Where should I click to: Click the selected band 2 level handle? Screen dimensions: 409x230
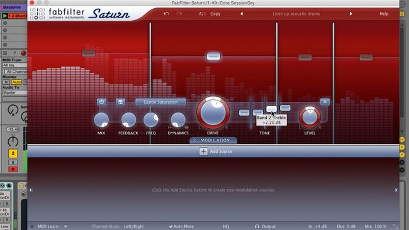213,57
